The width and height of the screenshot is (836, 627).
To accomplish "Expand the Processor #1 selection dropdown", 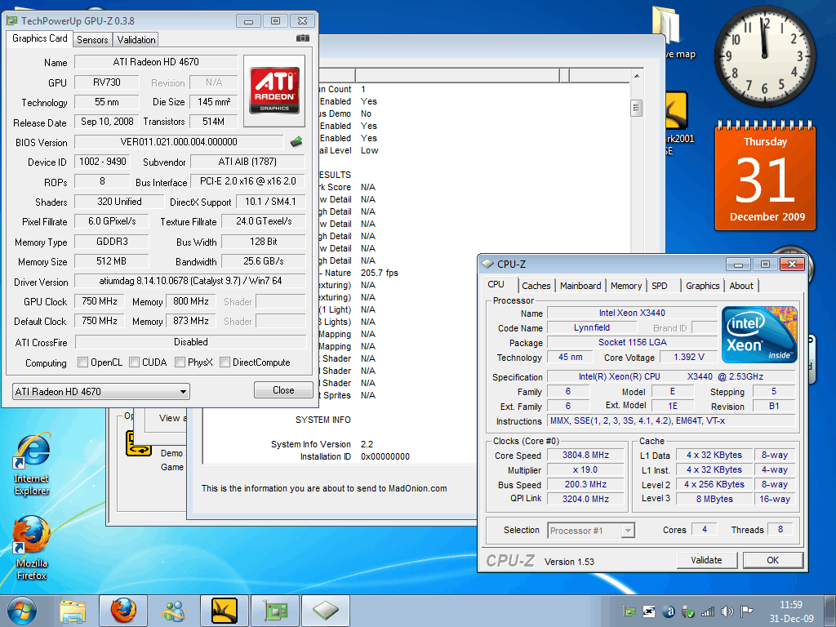I will point(591,531).
